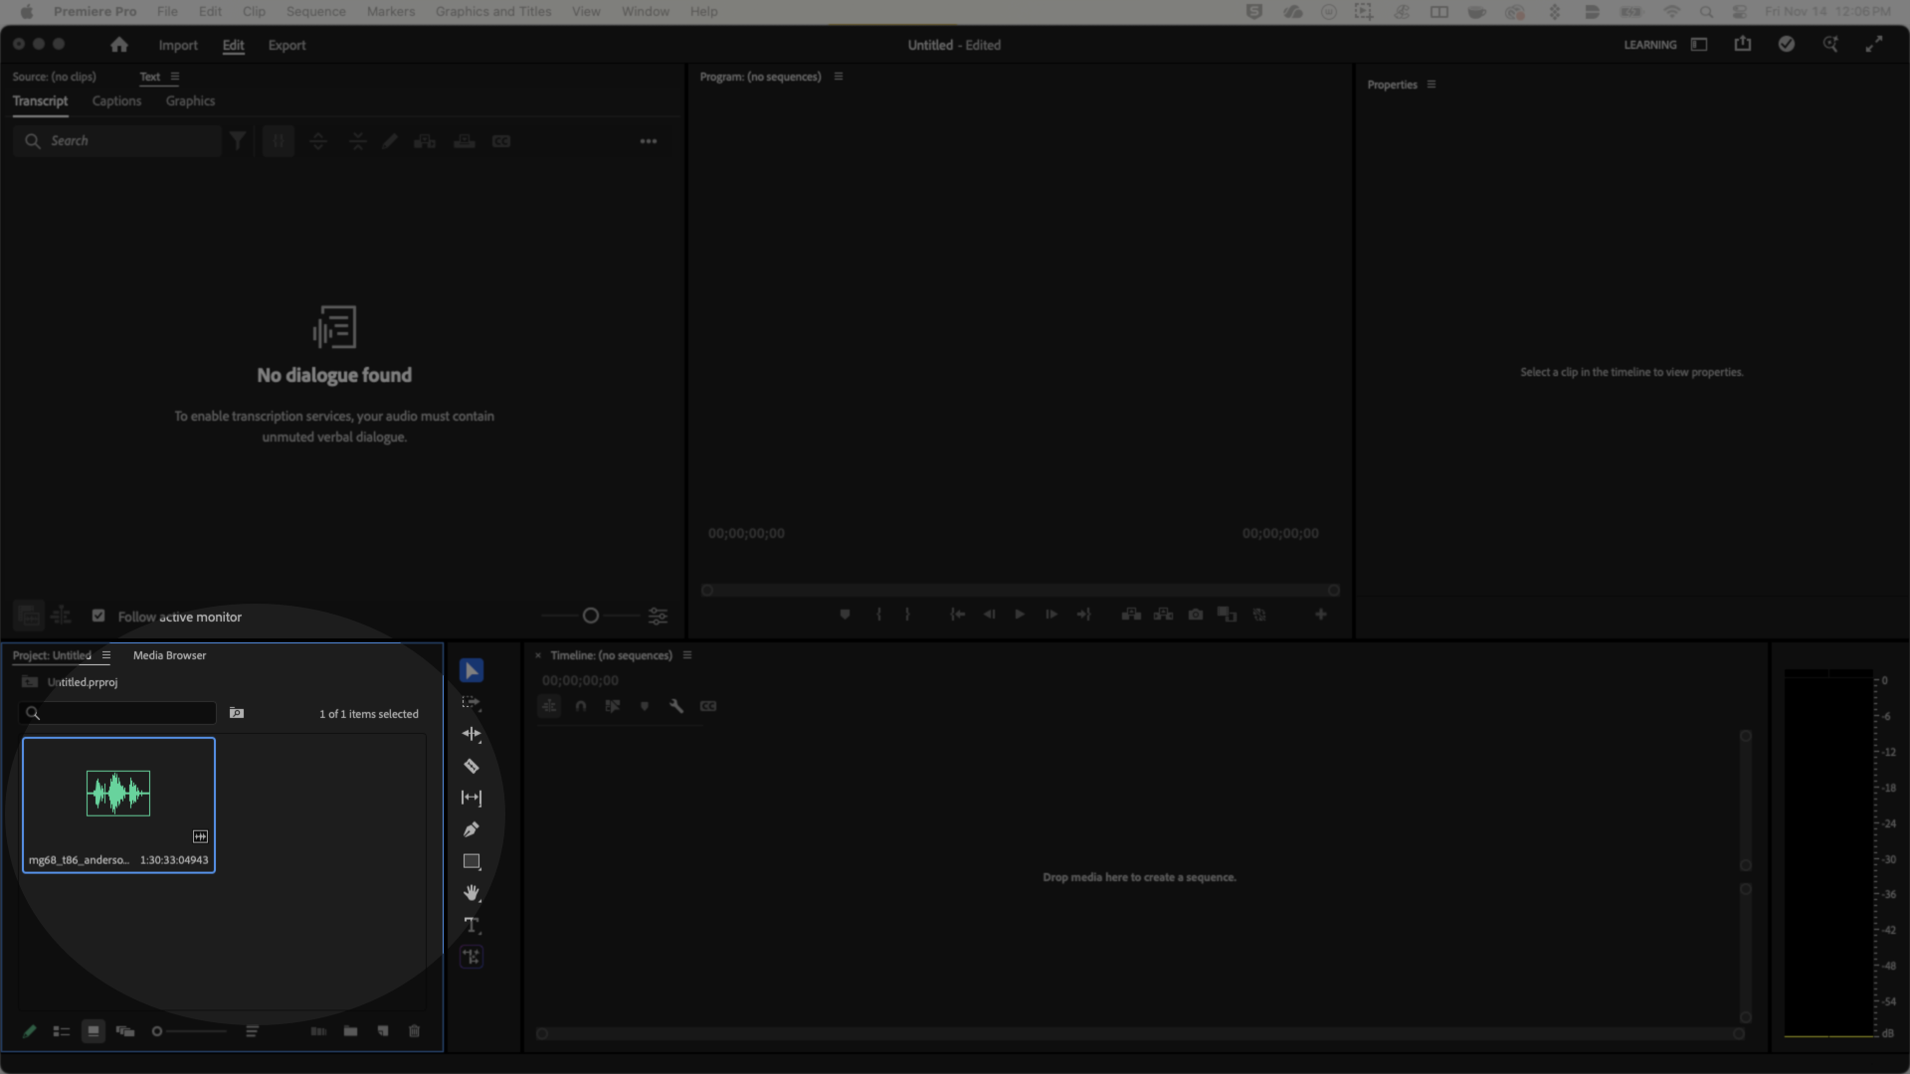
Task: Uncheck Follow active monitor checkbox
Action: [98, 617]
